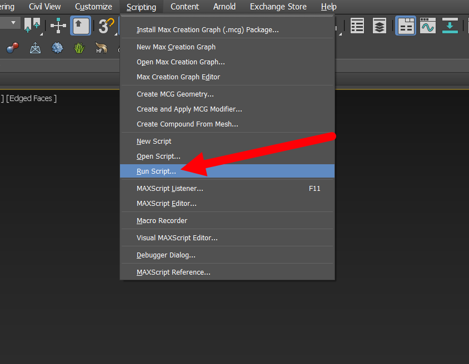
Task: Click the Select and Place icon
Action: pos(32,26)
